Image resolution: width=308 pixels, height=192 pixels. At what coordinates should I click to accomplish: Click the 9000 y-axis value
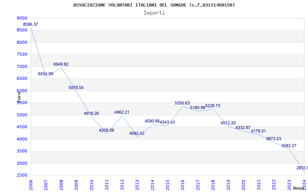click(21, 18)
